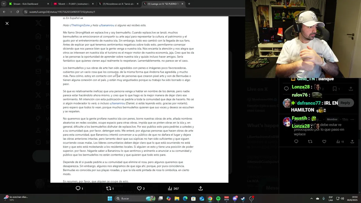Switch to Niconitroso on X tab

tap(118, 4)
